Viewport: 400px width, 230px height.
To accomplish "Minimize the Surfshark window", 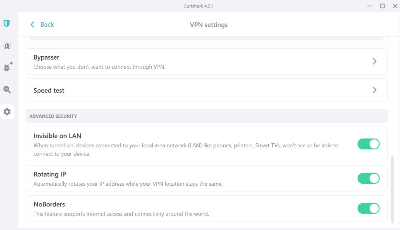I will coord(369,6).
